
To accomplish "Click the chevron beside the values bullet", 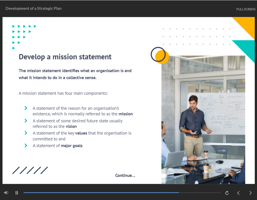I will [26, 133].
